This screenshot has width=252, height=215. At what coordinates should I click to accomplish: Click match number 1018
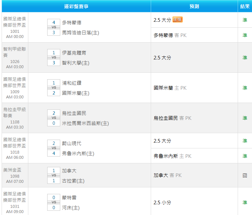click(15, 152)
